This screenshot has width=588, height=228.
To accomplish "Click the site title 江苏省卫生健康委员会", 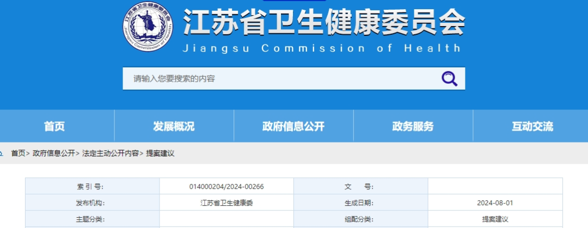I will point(324,22).
